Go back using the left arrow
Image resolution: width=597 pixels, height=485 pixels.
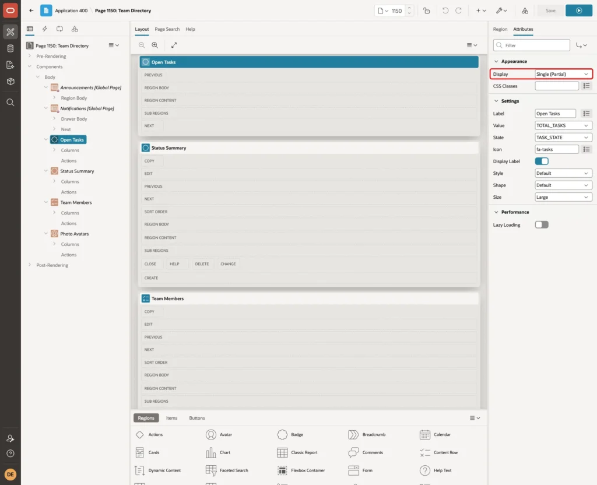(x=31, y=10)
